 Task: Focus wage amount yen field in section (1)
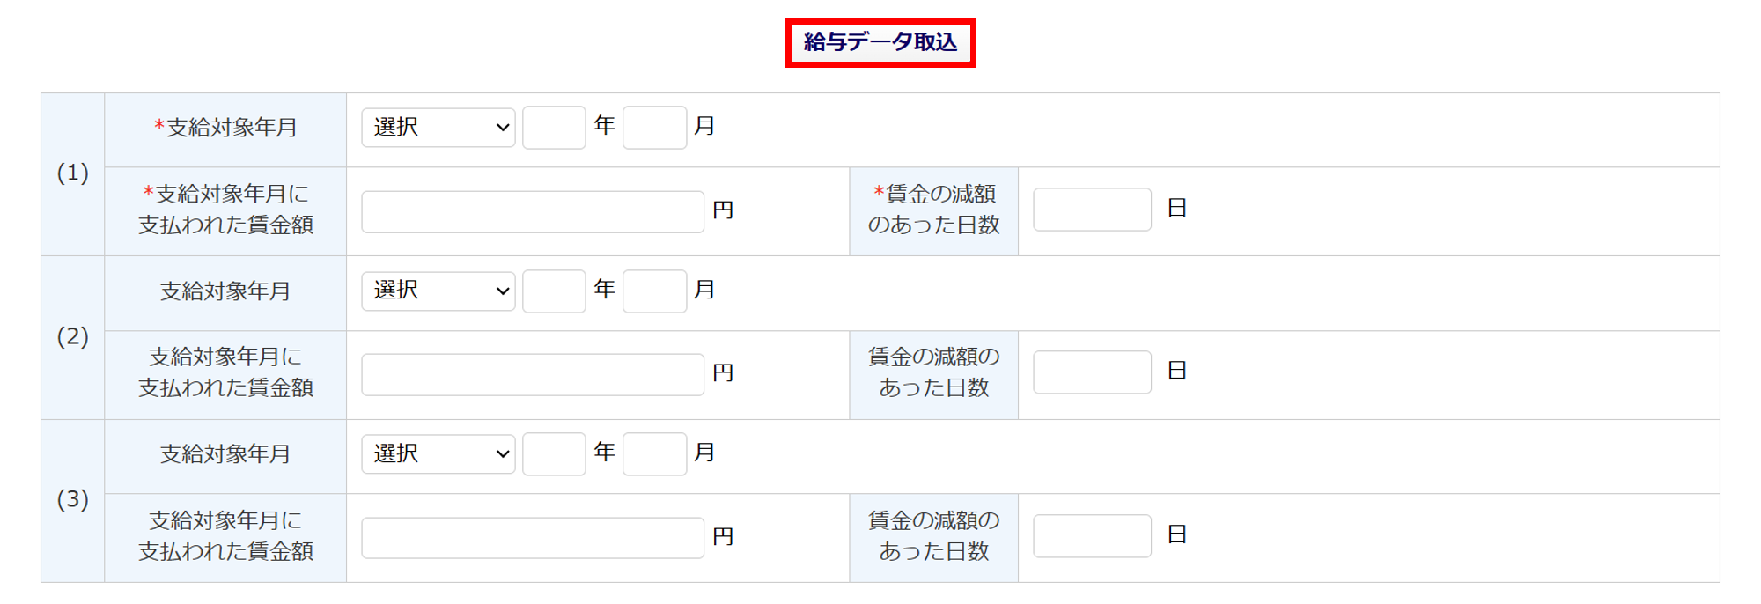point(532,211)
